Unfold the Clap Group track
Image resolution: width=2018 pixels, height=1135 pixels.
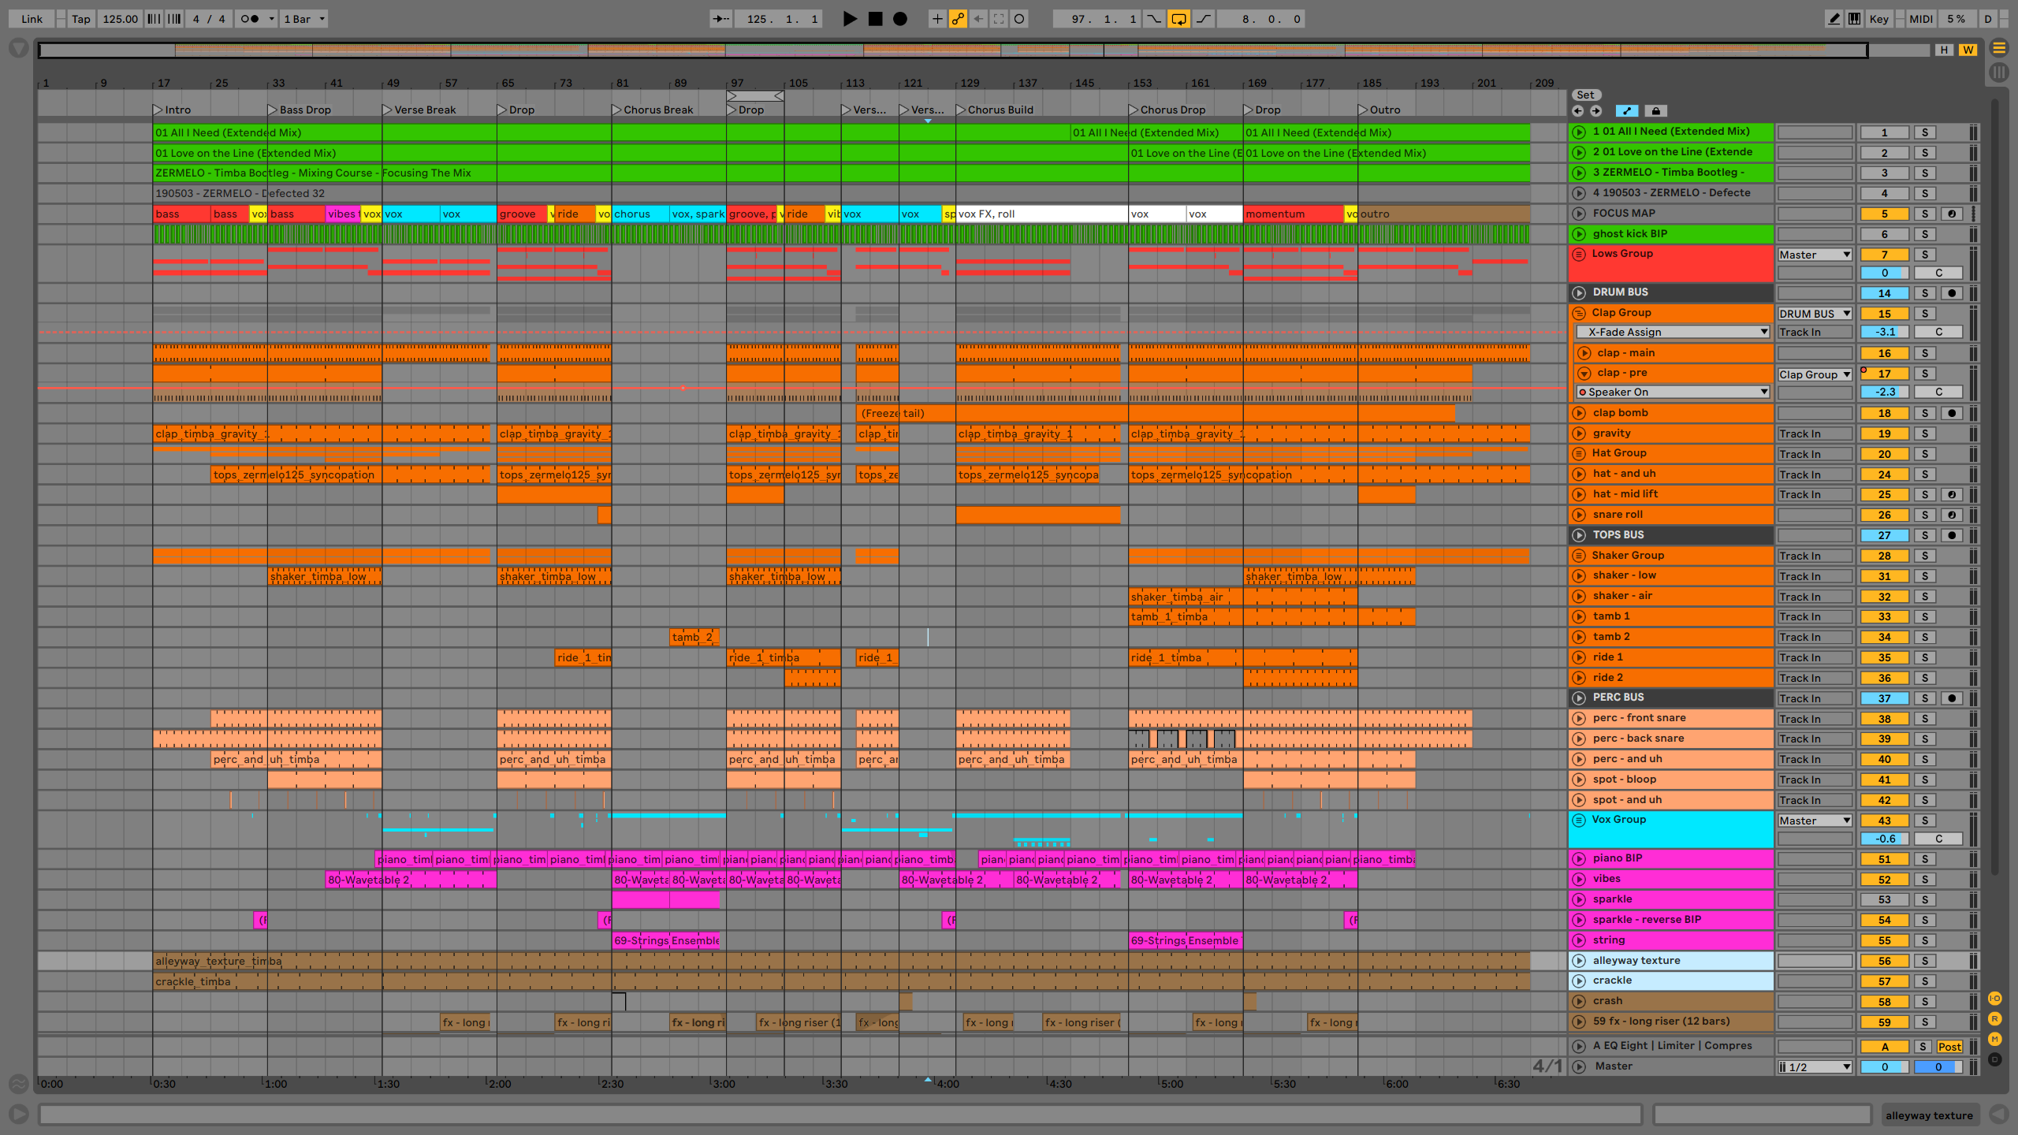pos(1579,313)
